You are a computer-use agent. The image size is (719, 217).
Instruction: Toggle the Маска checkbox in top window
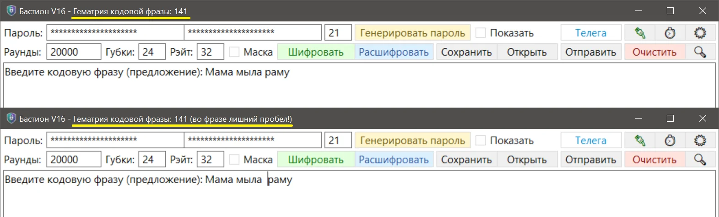[234, 52]
